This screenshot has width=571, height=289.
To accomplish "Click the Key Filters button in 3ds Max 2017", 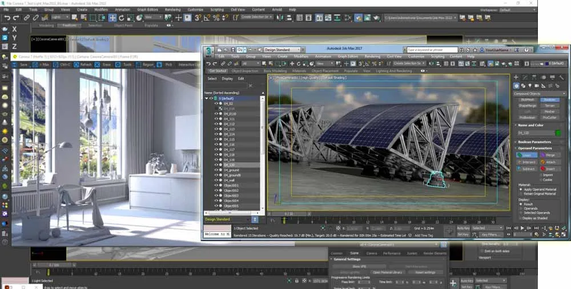I will (x=490, y=235).
